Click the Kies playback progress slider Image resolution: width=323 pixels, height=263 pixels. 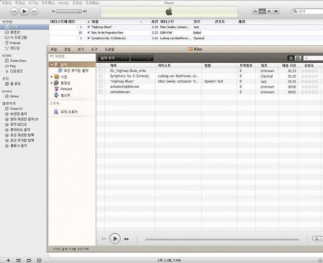[222, 240]
